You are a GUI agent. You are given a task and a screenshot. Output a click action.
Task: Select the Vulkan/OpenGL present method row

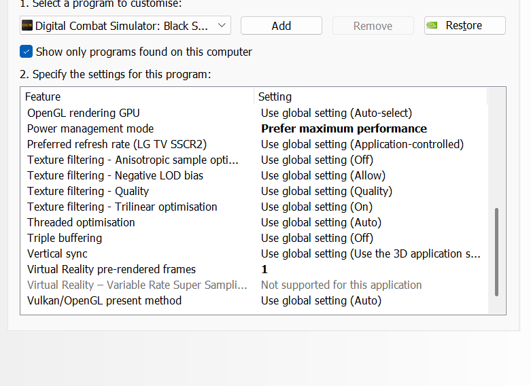[104, 300]
